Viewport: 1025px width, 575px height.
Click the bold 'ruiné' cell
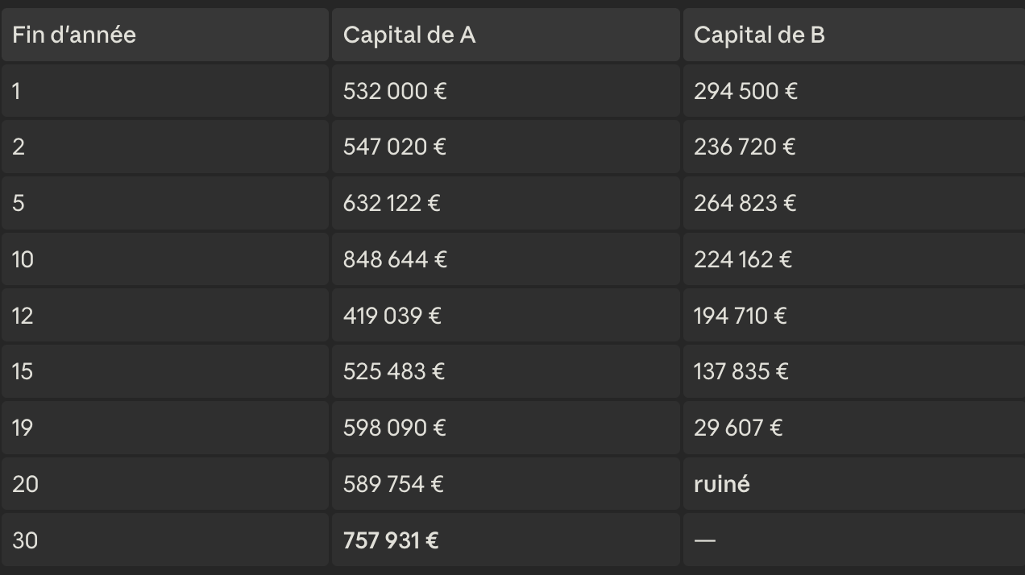(x=854, y=484)
